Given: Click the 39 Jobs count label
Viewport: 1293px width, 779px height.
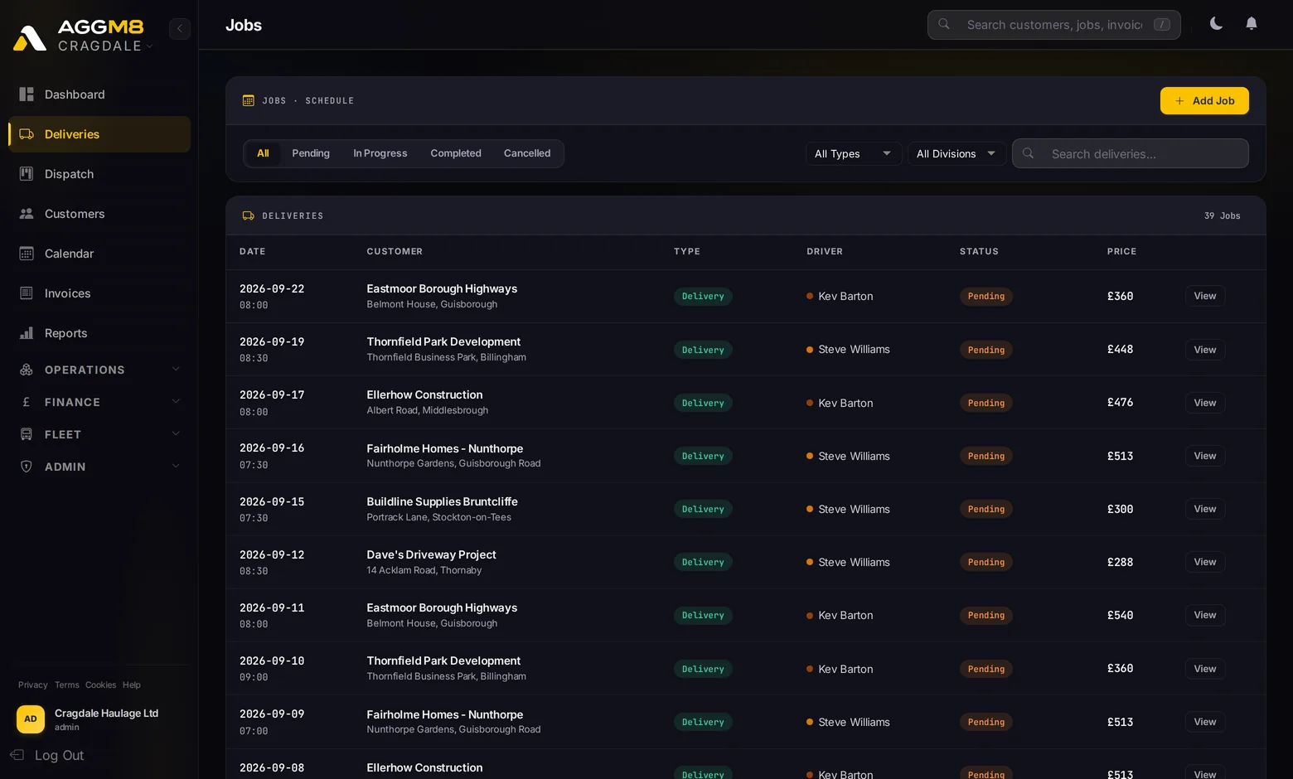Looking at the screenshot, I should pyautogui.click(x=1223, y=215).
